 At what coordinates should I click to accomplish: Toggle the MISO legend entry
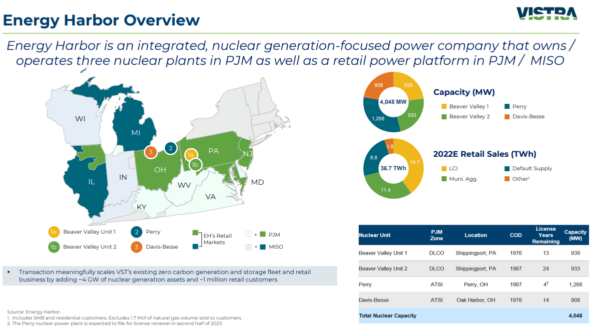coord(262,246)
